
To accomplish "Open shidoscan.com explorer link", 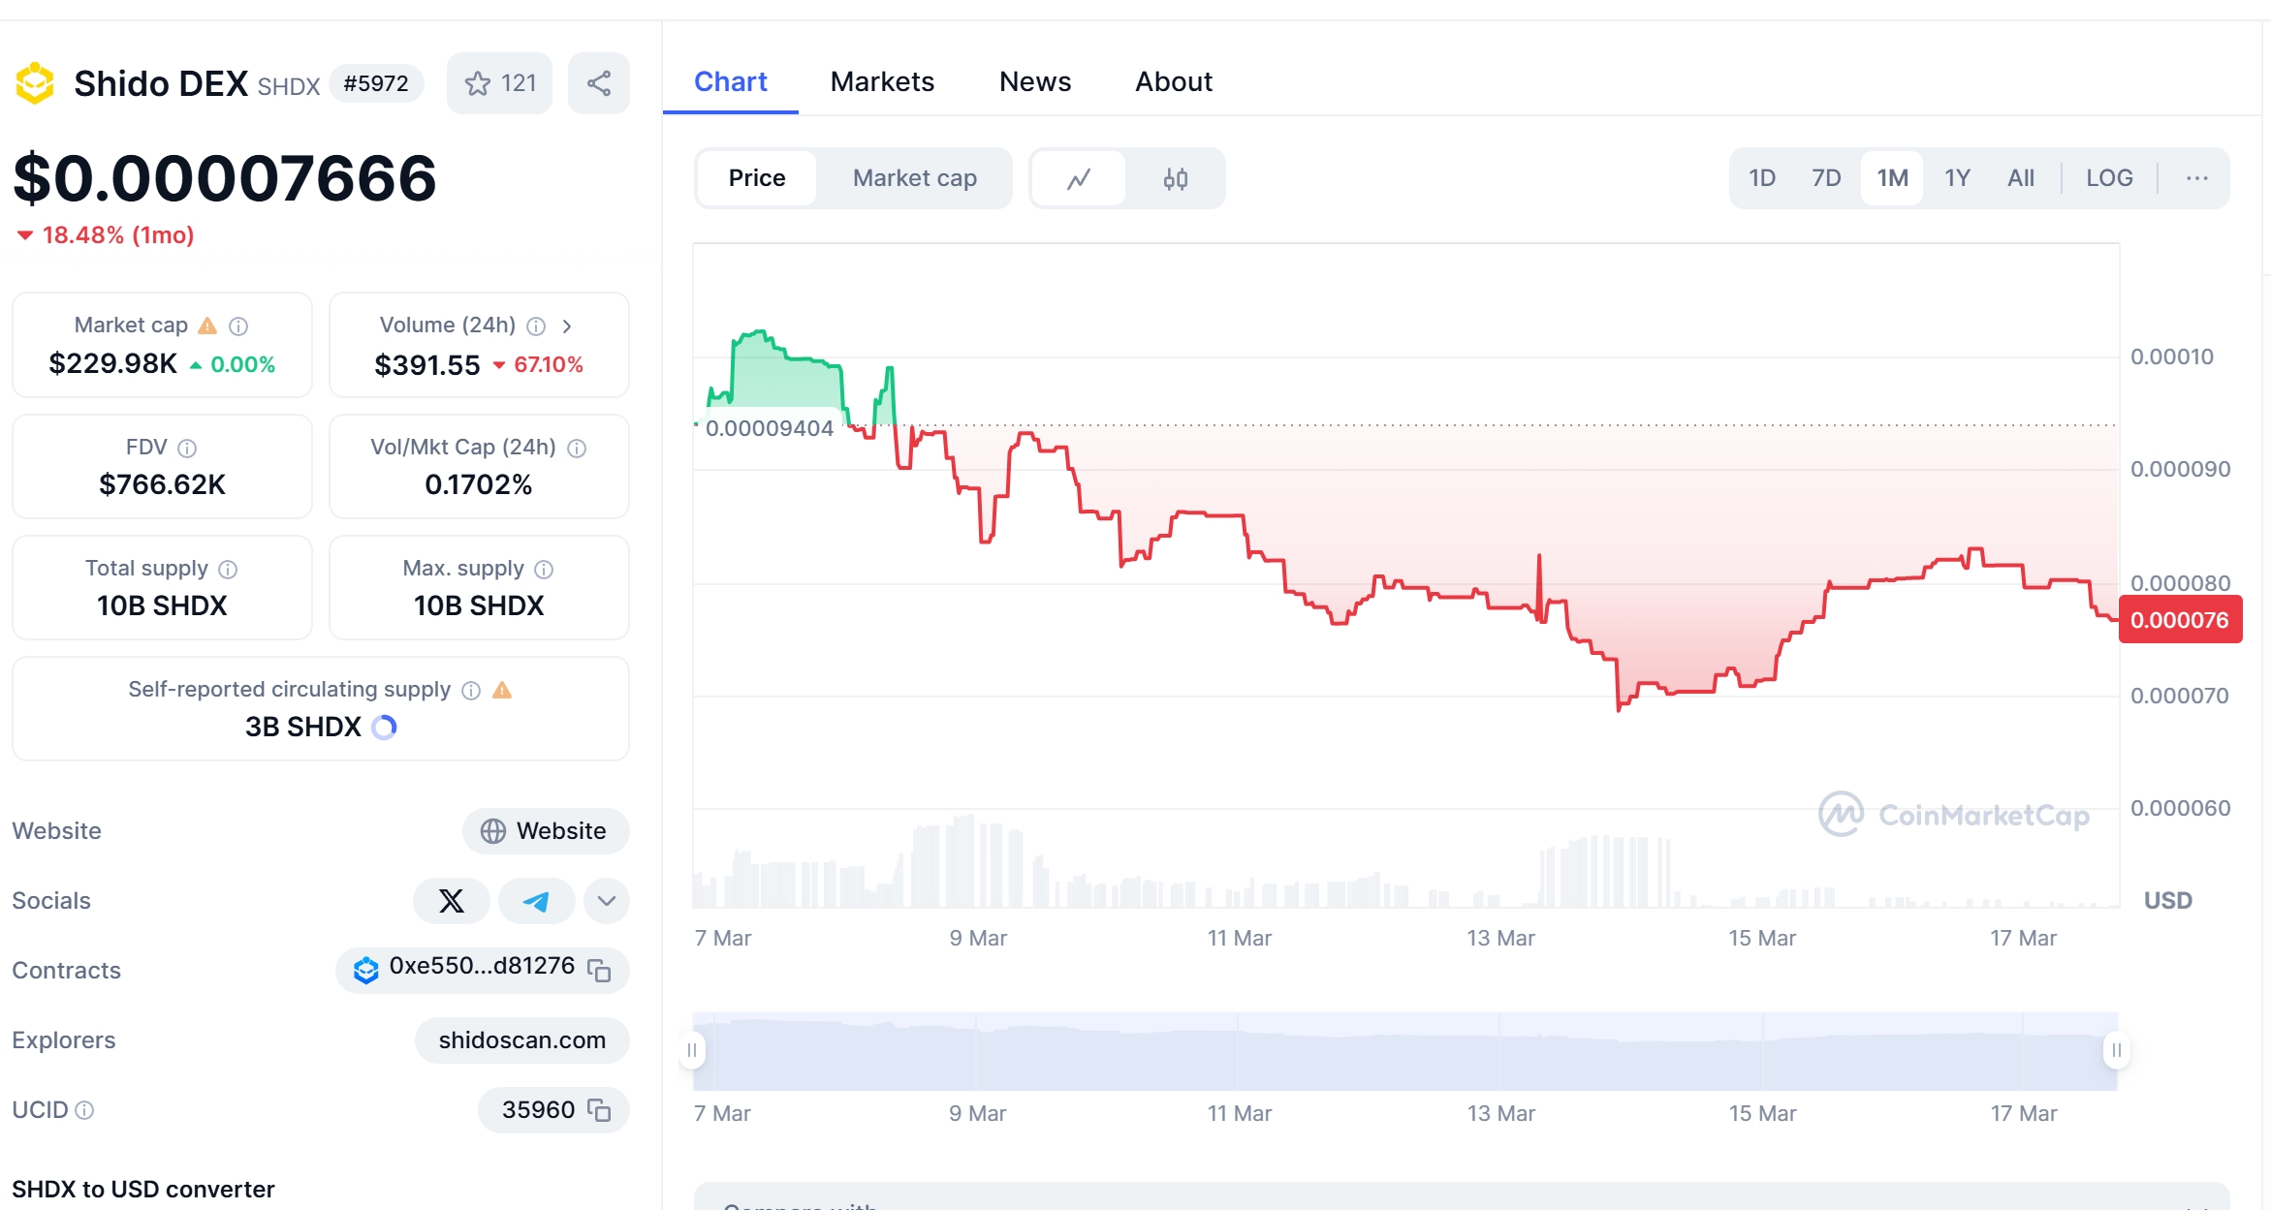I will pyautogui.click(x=521, y=1040).
